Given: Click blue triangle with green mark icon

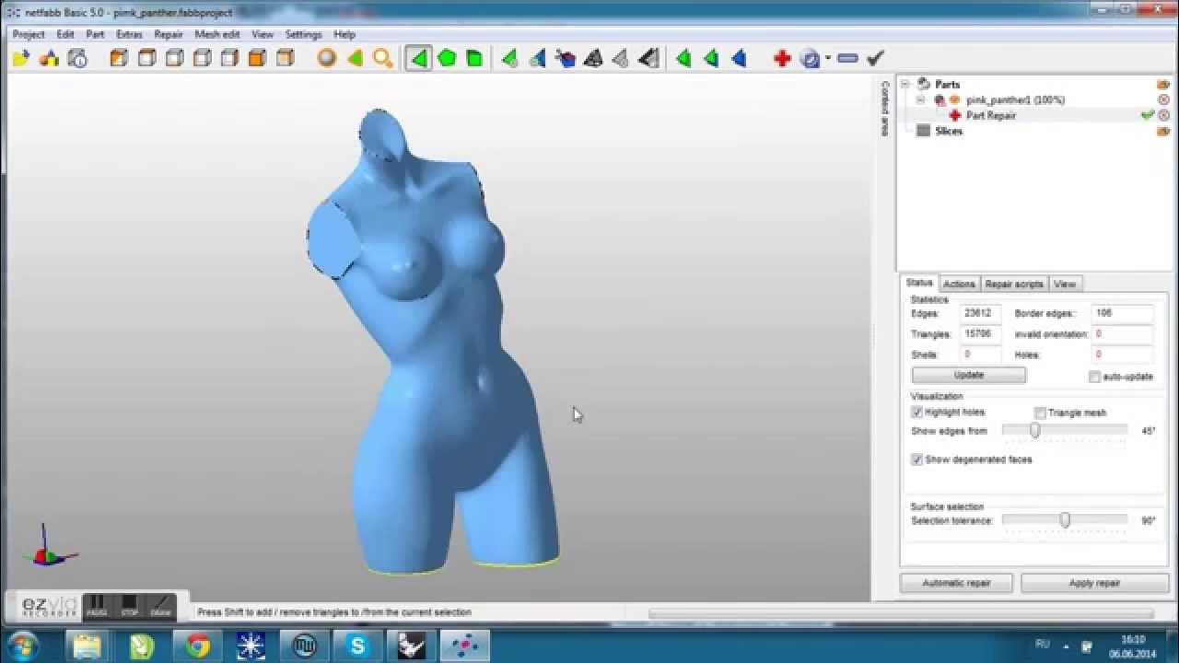Looking at the screenshot, I should coord(538,59).
